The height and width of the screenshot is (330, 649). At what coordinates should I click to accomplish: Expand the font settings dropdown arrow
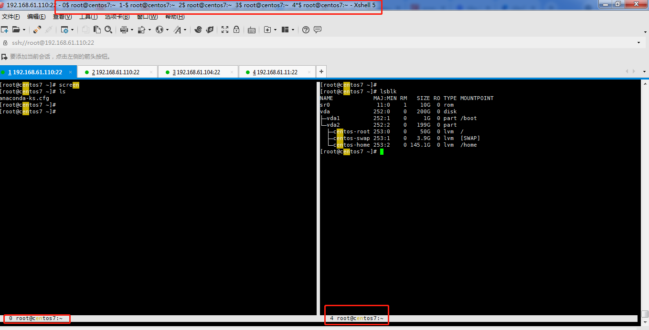pyautogui.click(x=185, y=30)
